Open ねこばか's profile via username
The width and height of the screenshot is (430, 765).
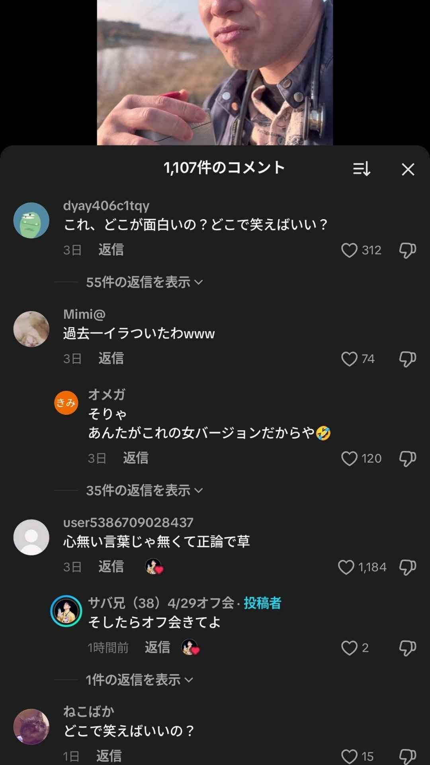pos(89,712)
